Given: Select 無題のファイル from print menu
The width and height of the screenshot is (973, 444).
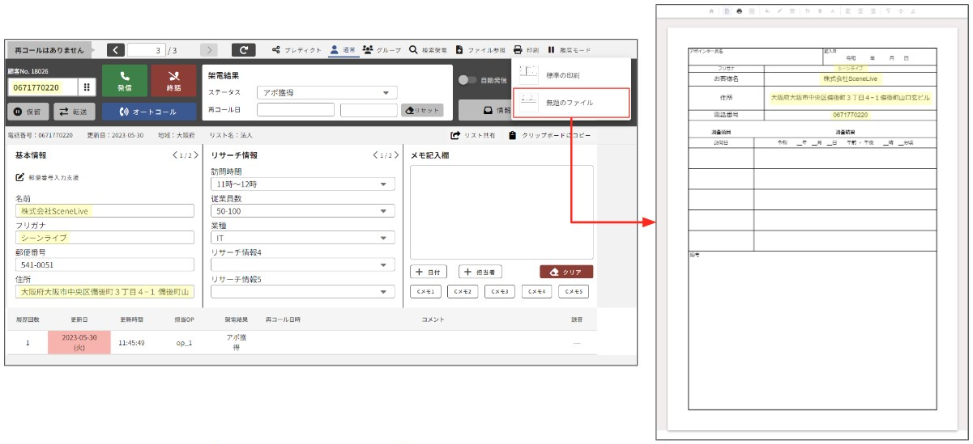Looking at the screenshot, I should click(571, 103).
